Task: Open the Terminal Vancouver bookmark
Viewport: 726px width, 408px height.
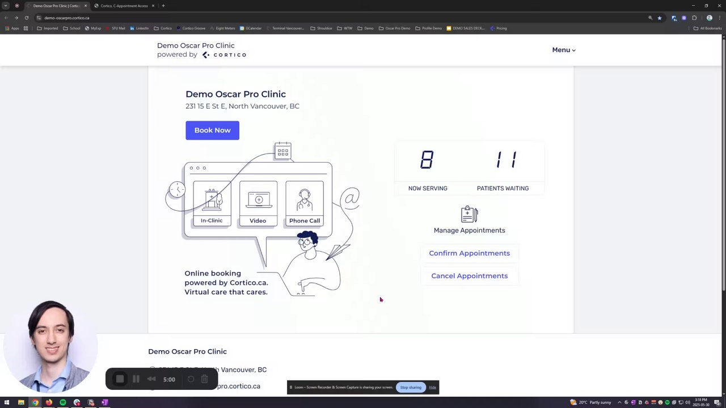Action: (x=285, y=28)
